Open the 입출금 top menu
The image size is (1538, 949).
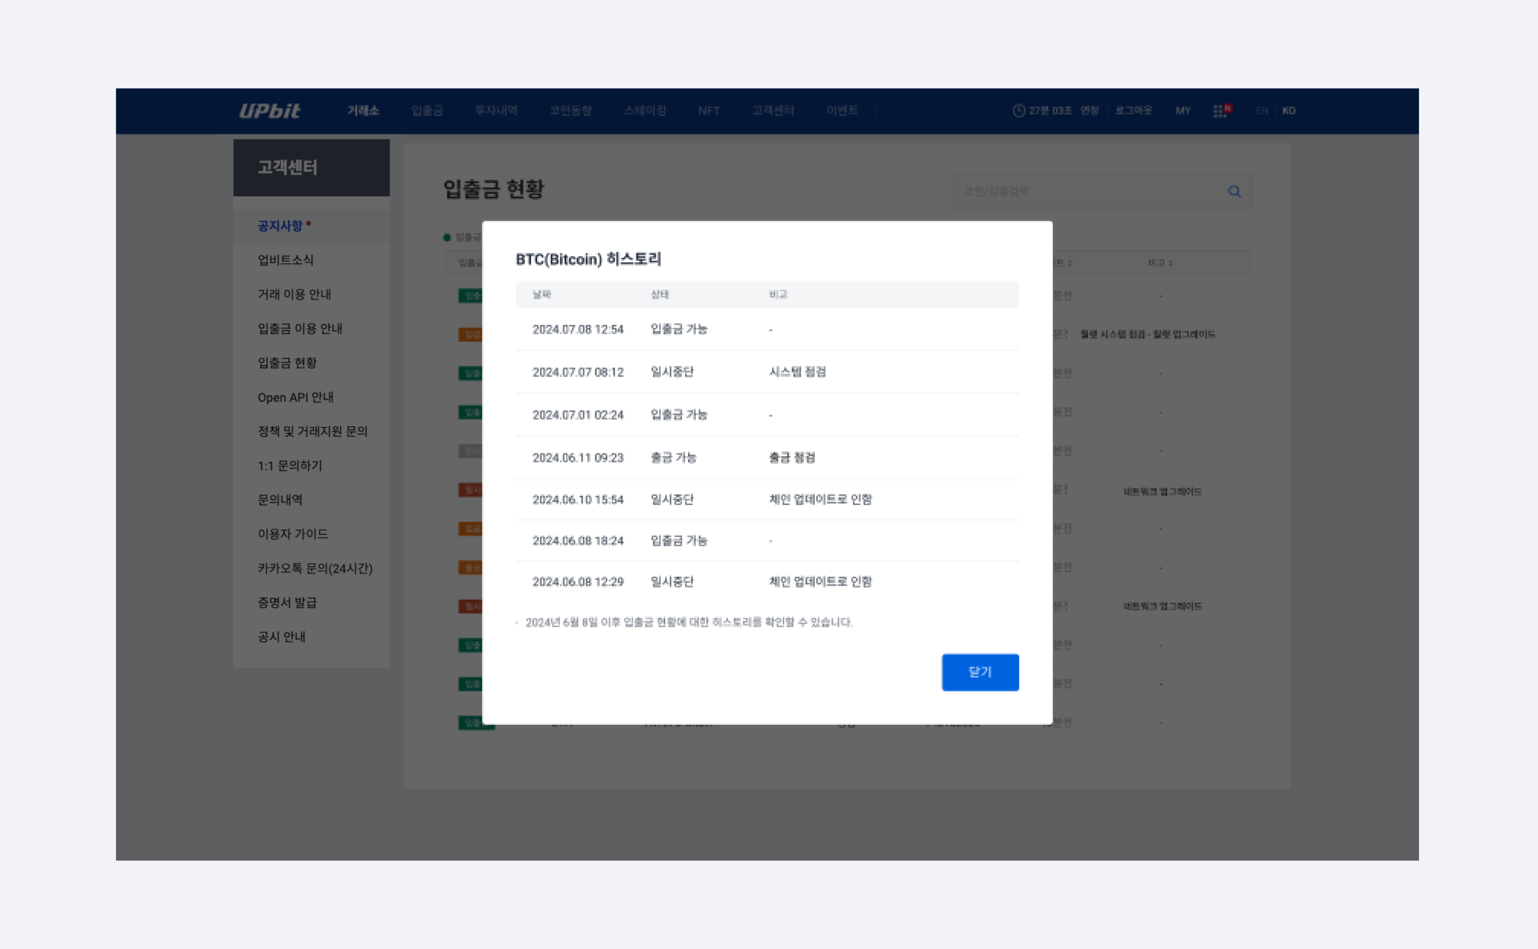click(x=427, y=110)
